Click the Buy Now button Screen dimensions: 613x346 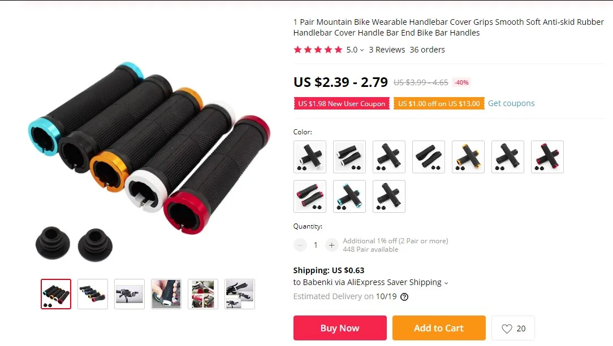340,328
